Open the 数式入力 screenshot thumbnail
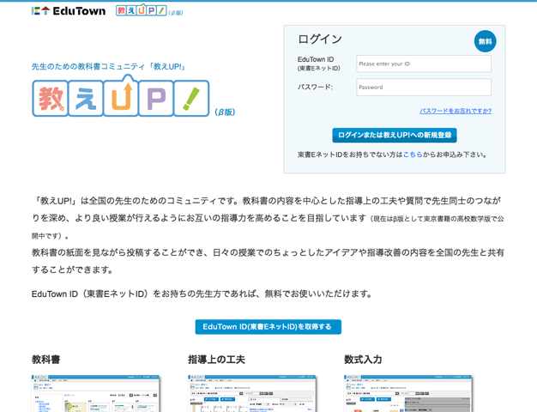The image size is (537, 412). pos(407,393)
